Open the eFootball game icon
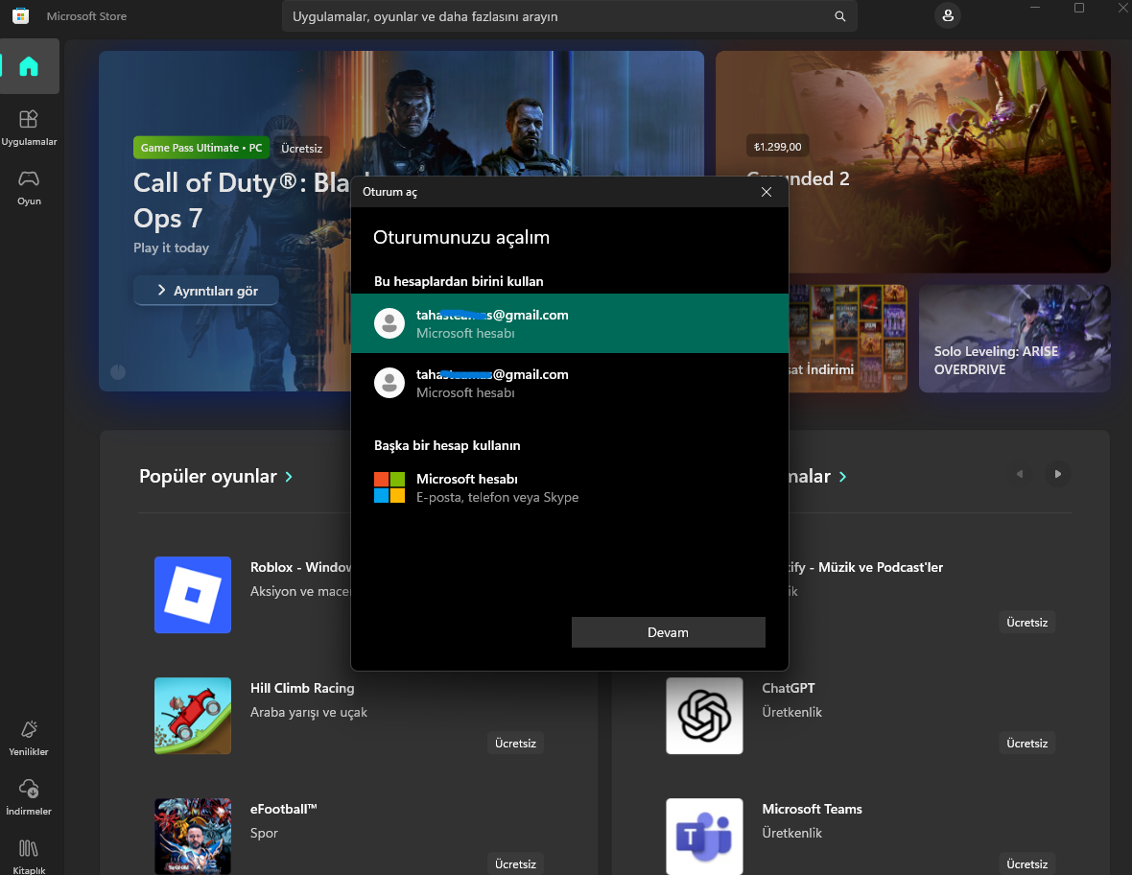The width and height of the screenshot is (1132, 875). point(193,836)
